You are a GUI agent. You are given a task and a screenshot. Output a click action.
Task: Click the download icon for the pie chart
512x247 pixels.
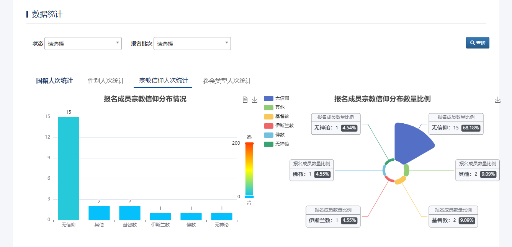point(498,99)
